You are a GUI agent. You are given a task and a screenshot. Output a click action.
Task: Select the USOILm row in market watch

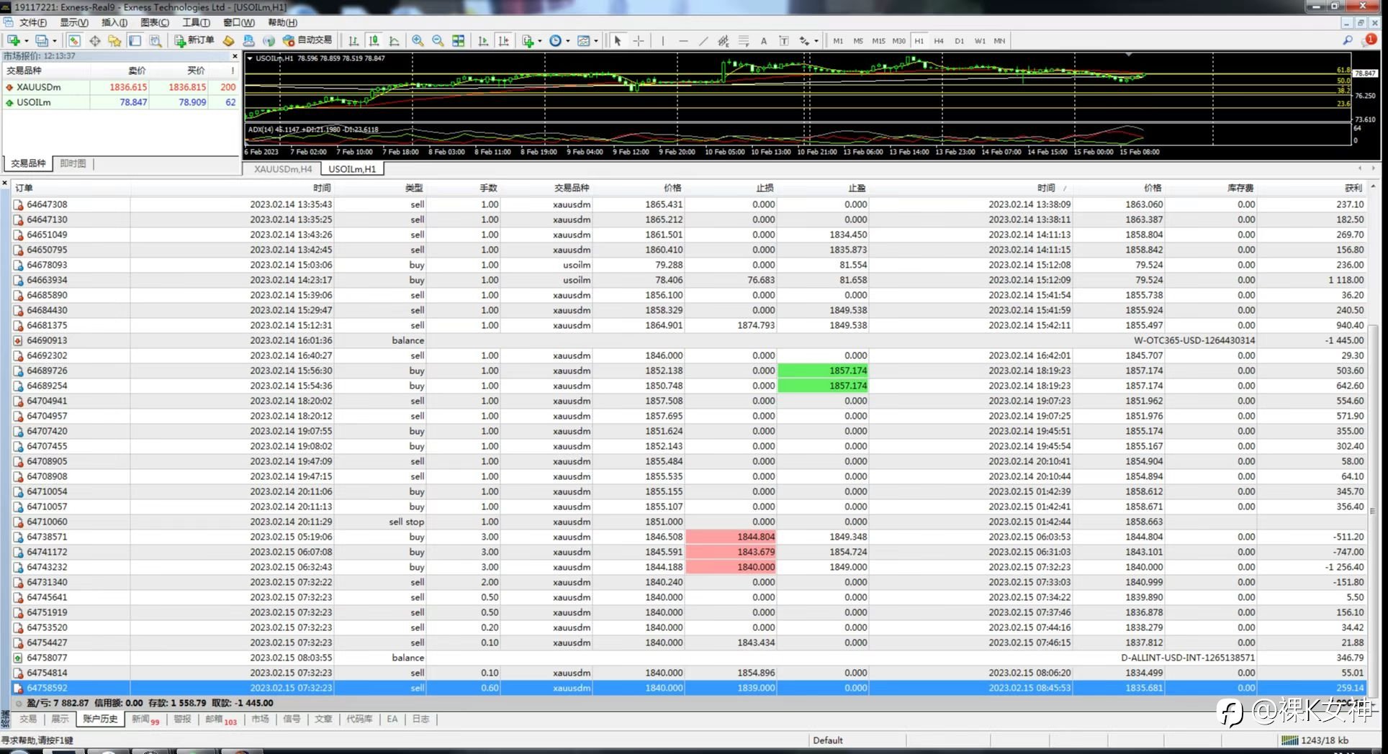point(121,102)
